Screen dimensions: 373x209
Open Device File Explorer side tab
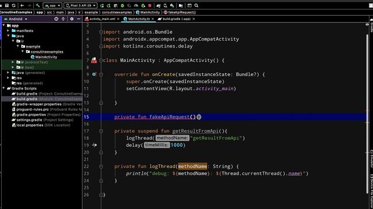coord(371,192)
